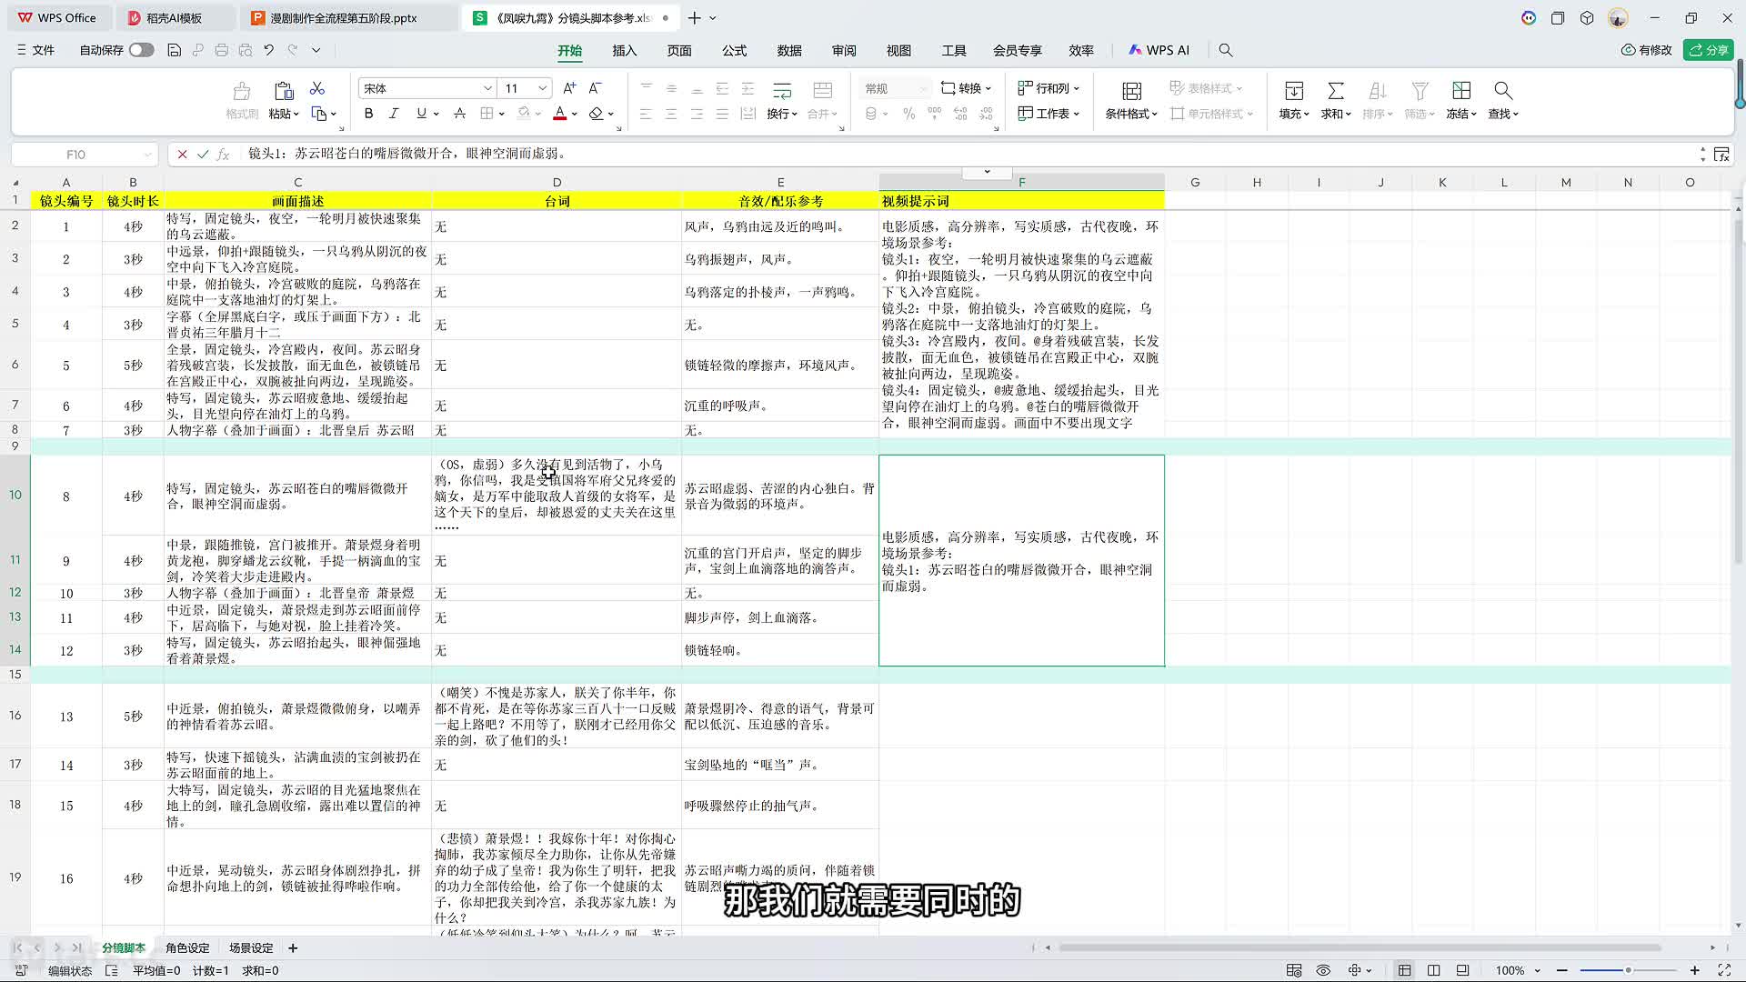Screen dimensions: 1746x982
Task: Open the Find (查找) magnifier tool
Action: 1502,91
